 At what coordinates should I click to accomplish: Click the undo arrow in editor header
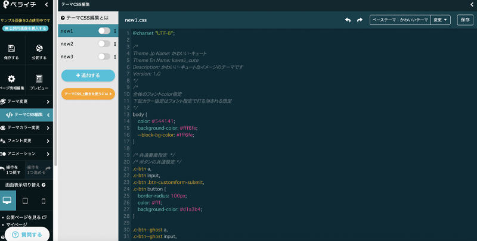348,20
